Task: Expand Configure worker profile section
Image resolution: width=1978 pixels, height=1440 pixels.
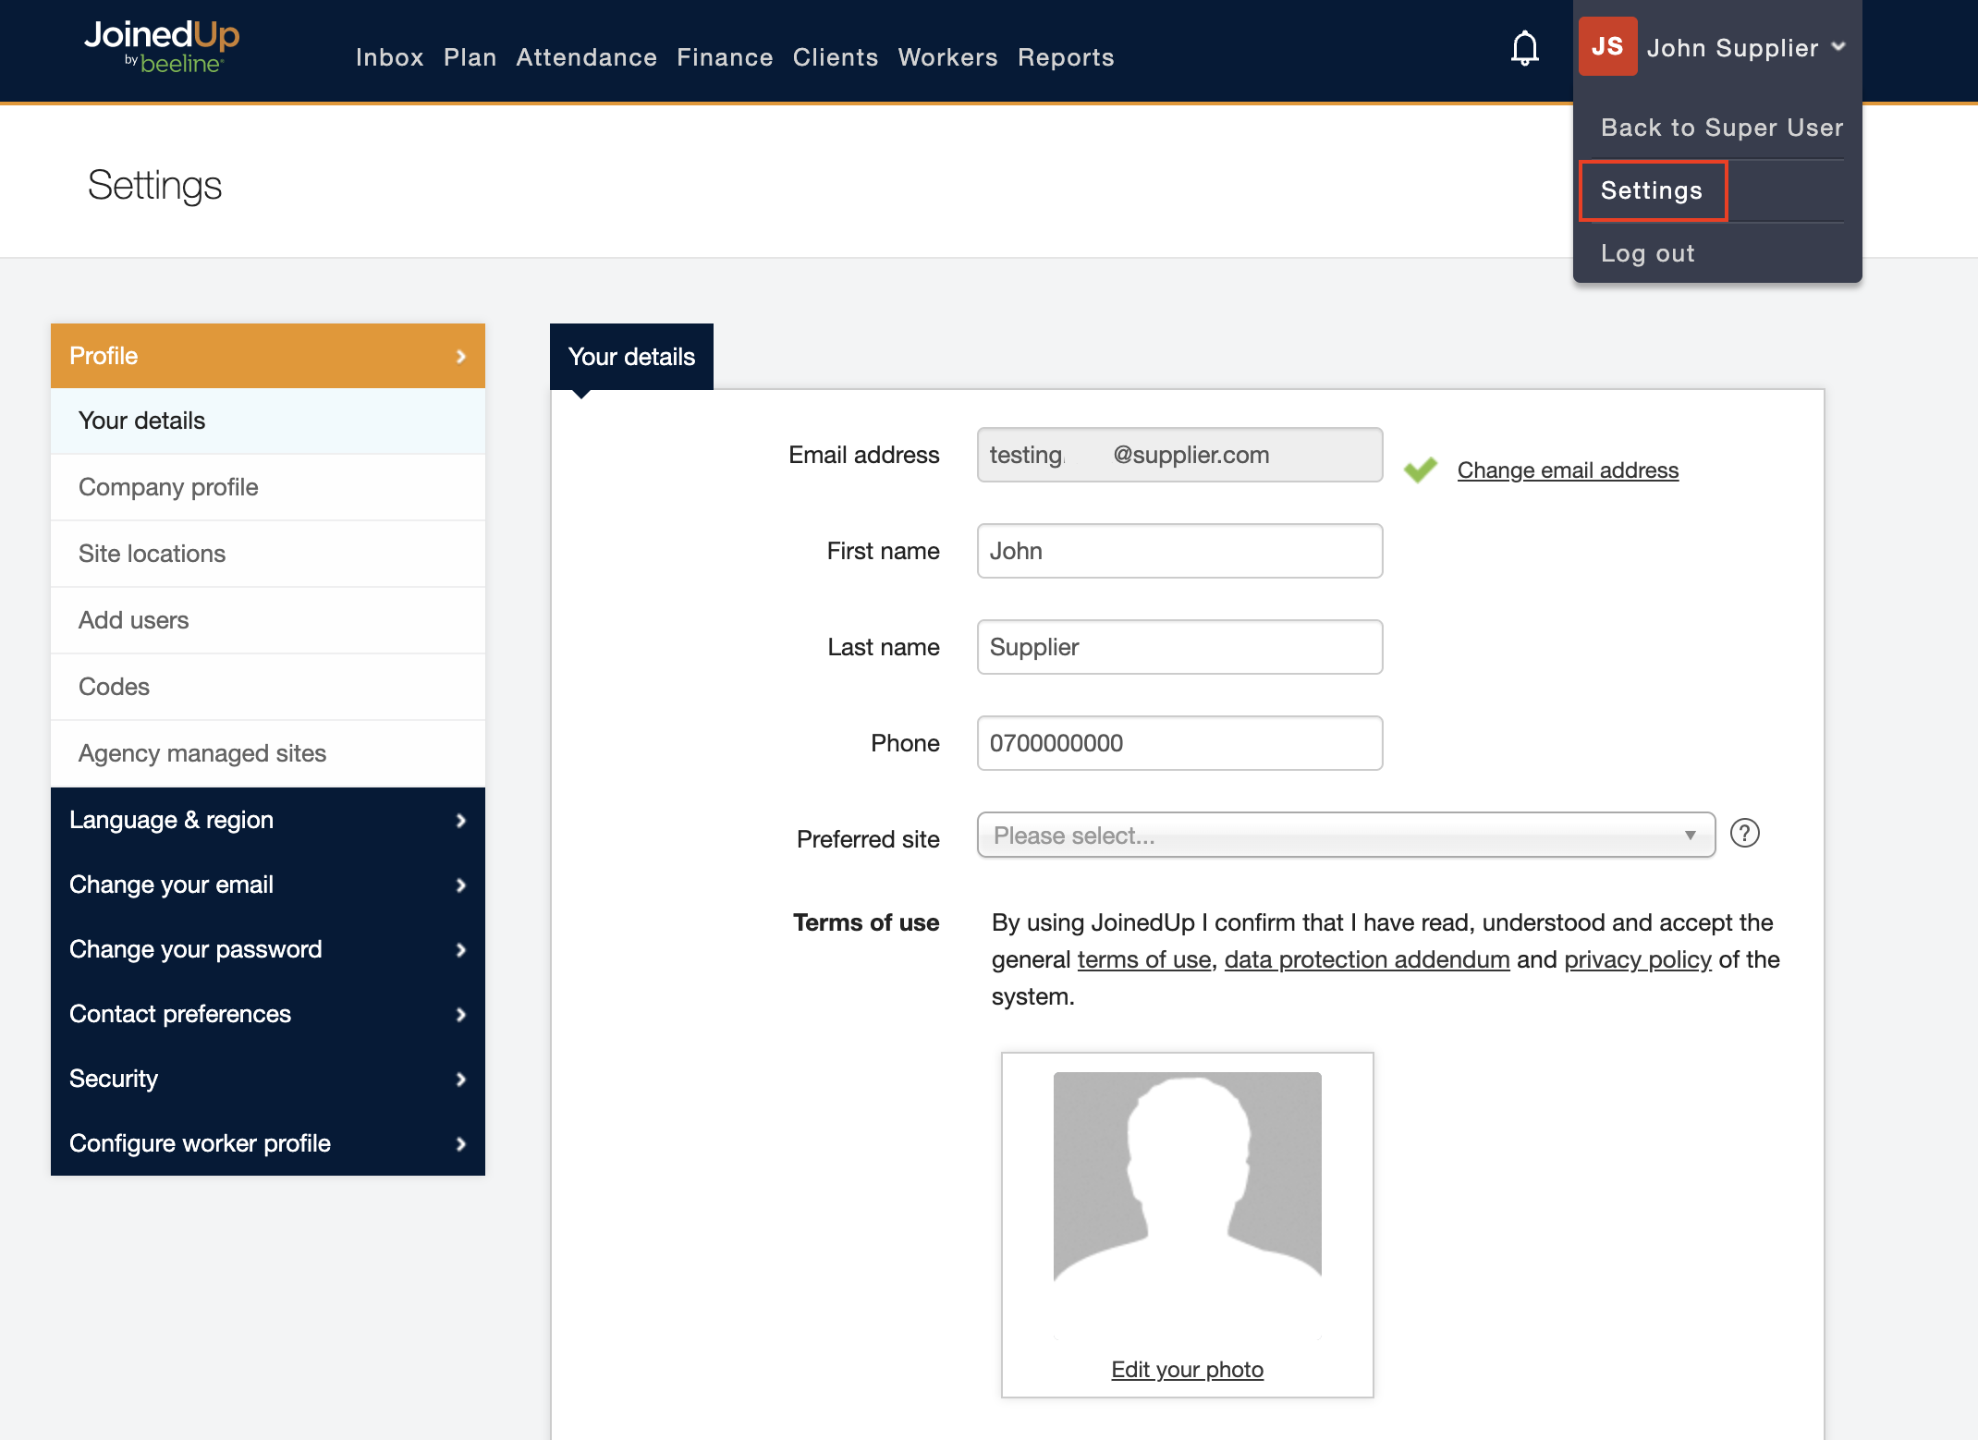Action: 267,1143
